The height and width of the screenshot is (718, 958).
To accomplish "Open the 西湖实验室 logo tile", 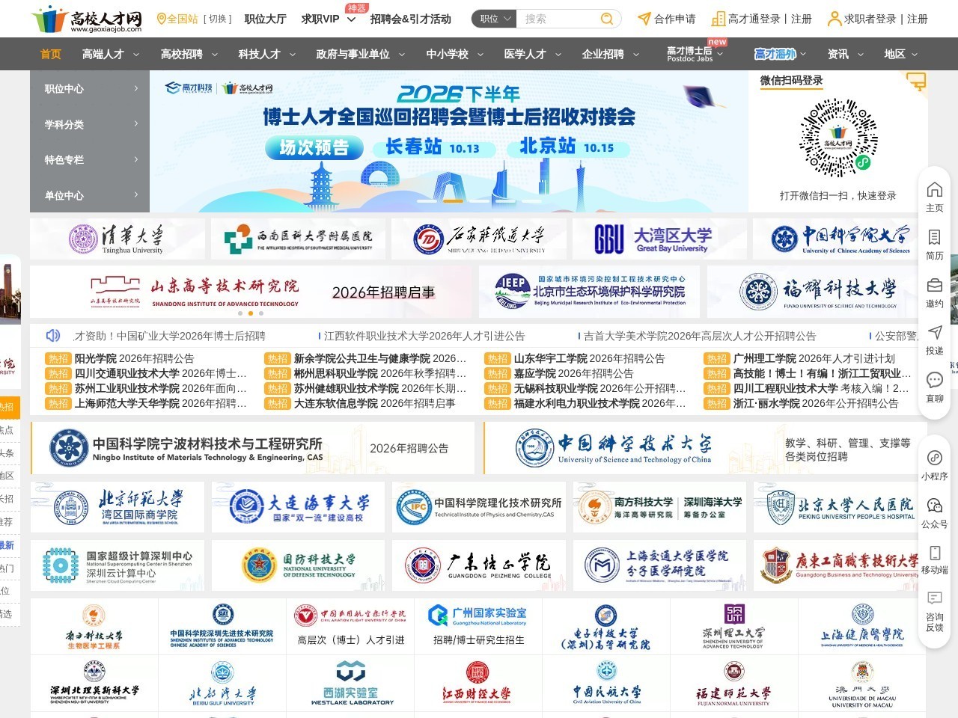I will pyautogui.click(x=351, y=683).
